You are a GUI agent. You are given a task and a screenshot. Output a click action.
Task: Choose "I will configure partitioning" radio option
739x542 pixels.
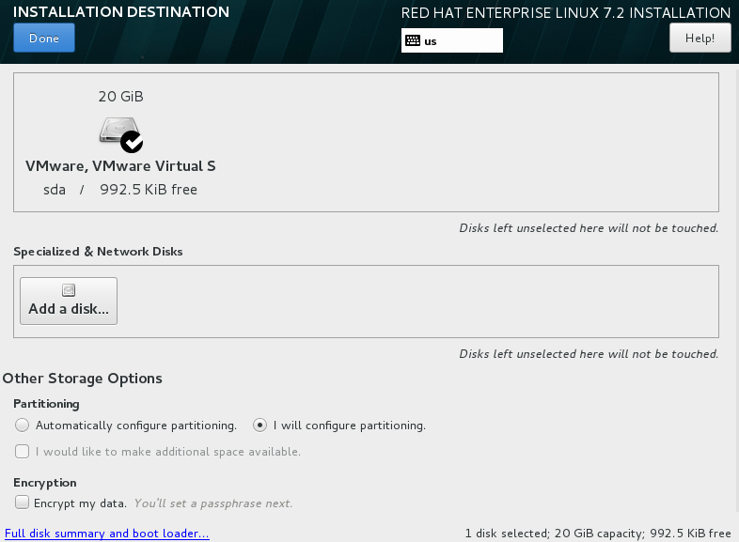260,426
